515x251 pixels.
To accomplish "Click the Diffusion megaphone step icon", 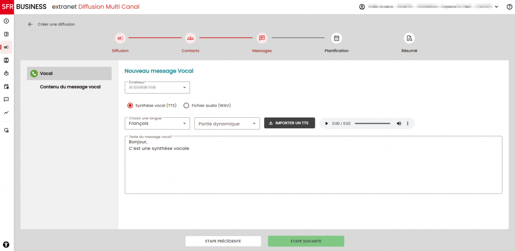I will tap(120, 38).
